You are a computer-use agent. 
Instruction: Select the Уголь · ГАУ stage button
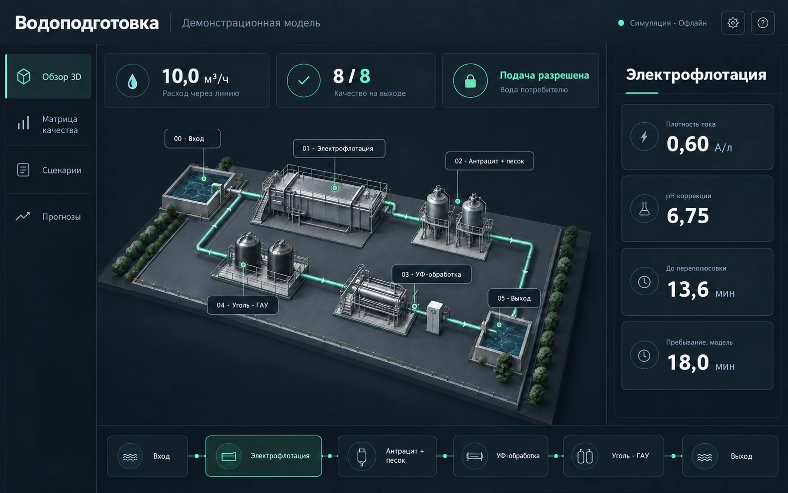point(614,456)
